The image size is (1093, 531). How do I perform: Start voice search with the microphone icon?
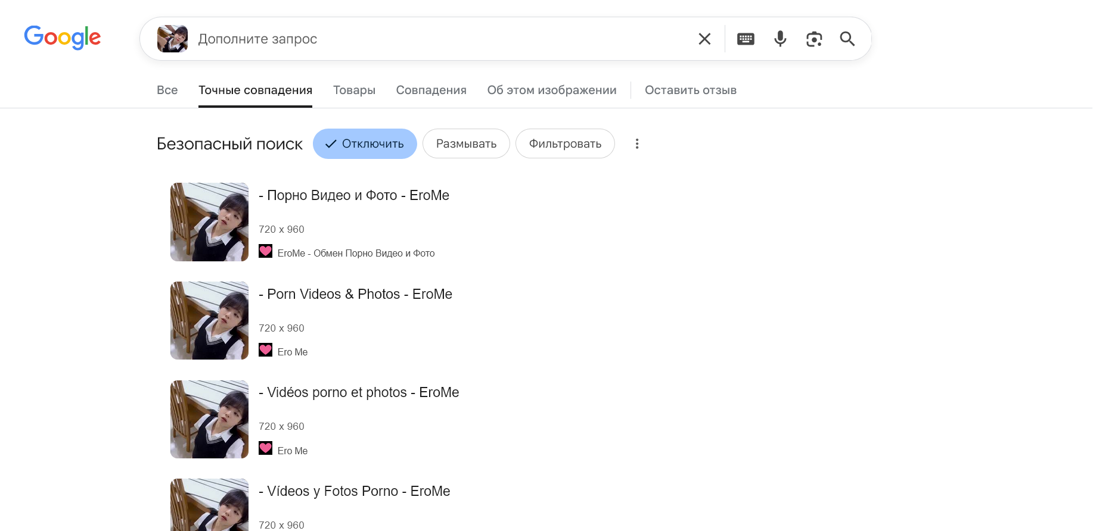(x=780, y=39)
